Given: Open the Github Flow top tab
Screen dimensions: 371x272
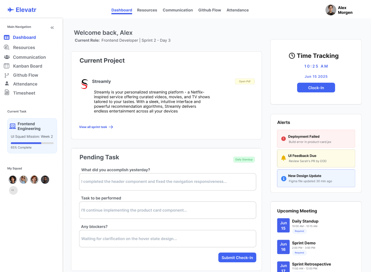Looking at the screenshot, I should [x=210, y=10].
